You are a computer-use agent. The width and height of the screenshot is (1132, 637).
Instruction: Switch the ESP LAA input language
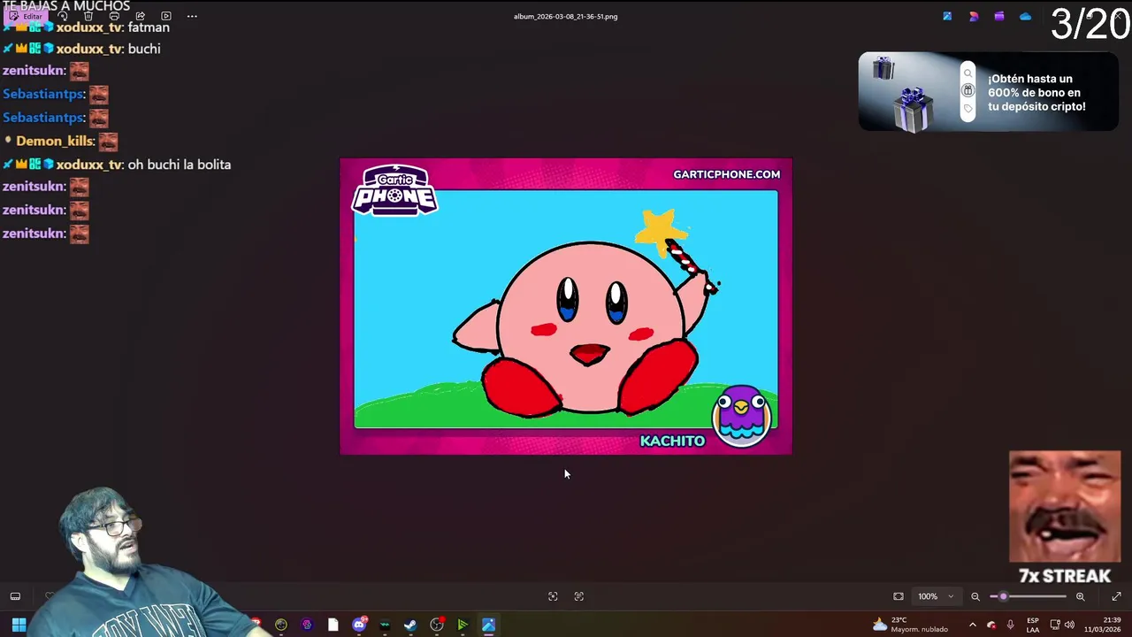pyautogui.click(x=1032, y=625)
